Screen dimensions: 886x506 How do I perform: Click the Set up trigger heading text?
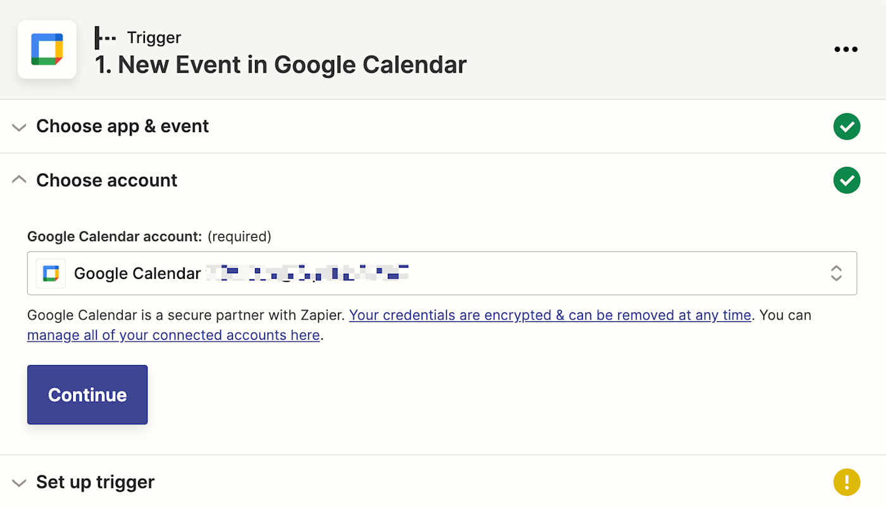point(96,482)
